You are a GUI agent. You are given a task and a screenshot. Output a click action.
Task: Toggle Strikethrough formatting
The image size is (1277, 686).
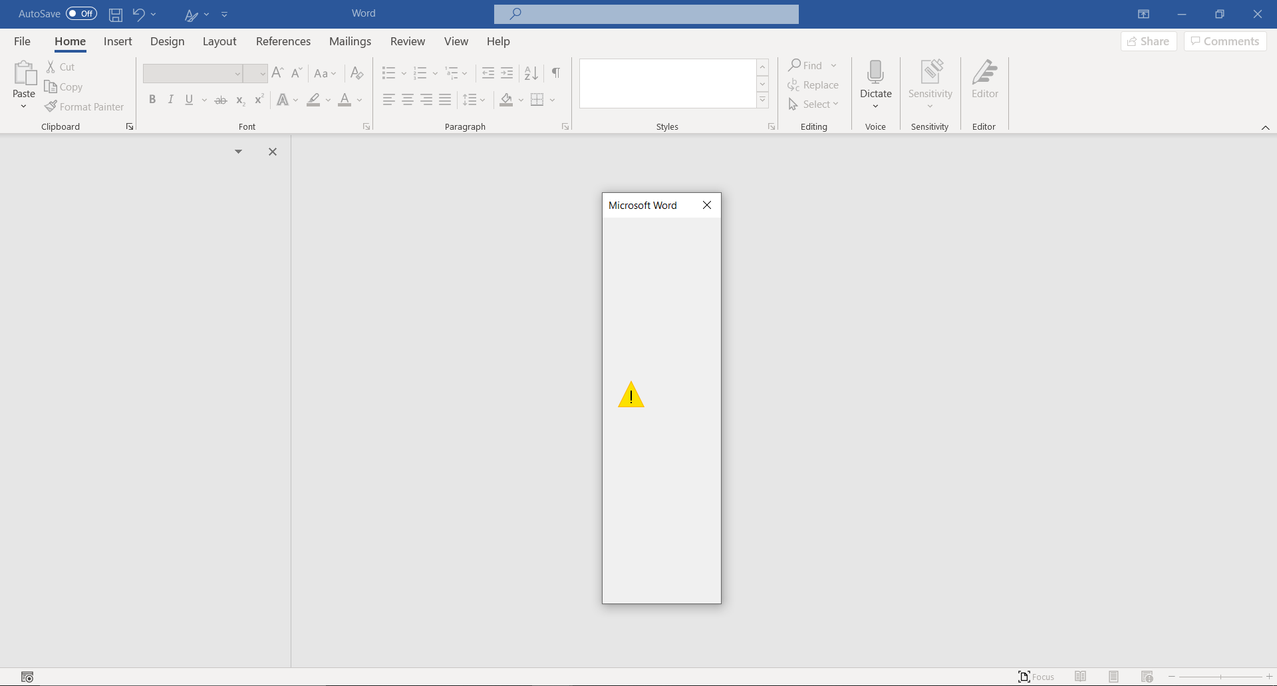221,100
